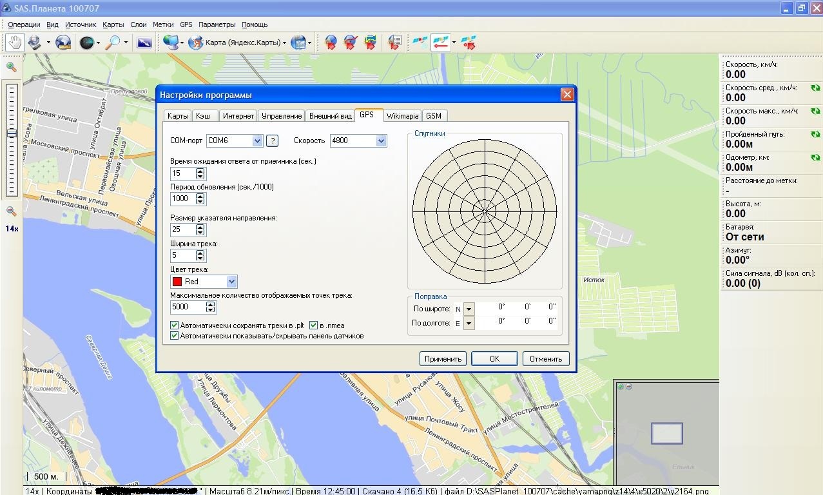Reset max speed sensor with green arrows
Viewport: 823px width, 495px height.
click(816, 112)
